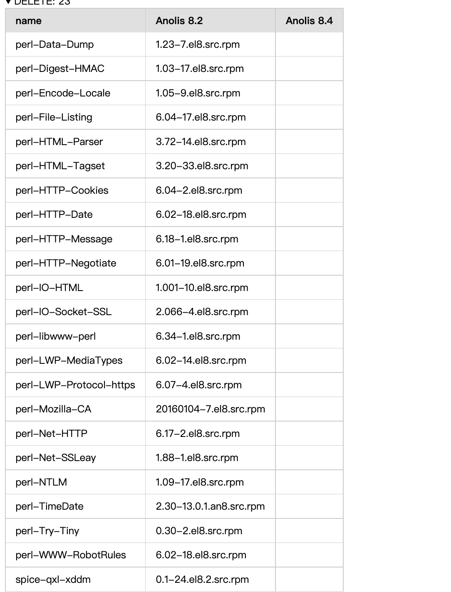Select version 20160104-7.el8.src.rpm of perl-Mozilla-CA
Viewport: 451px width, 592px height.
tap(210, 409)
